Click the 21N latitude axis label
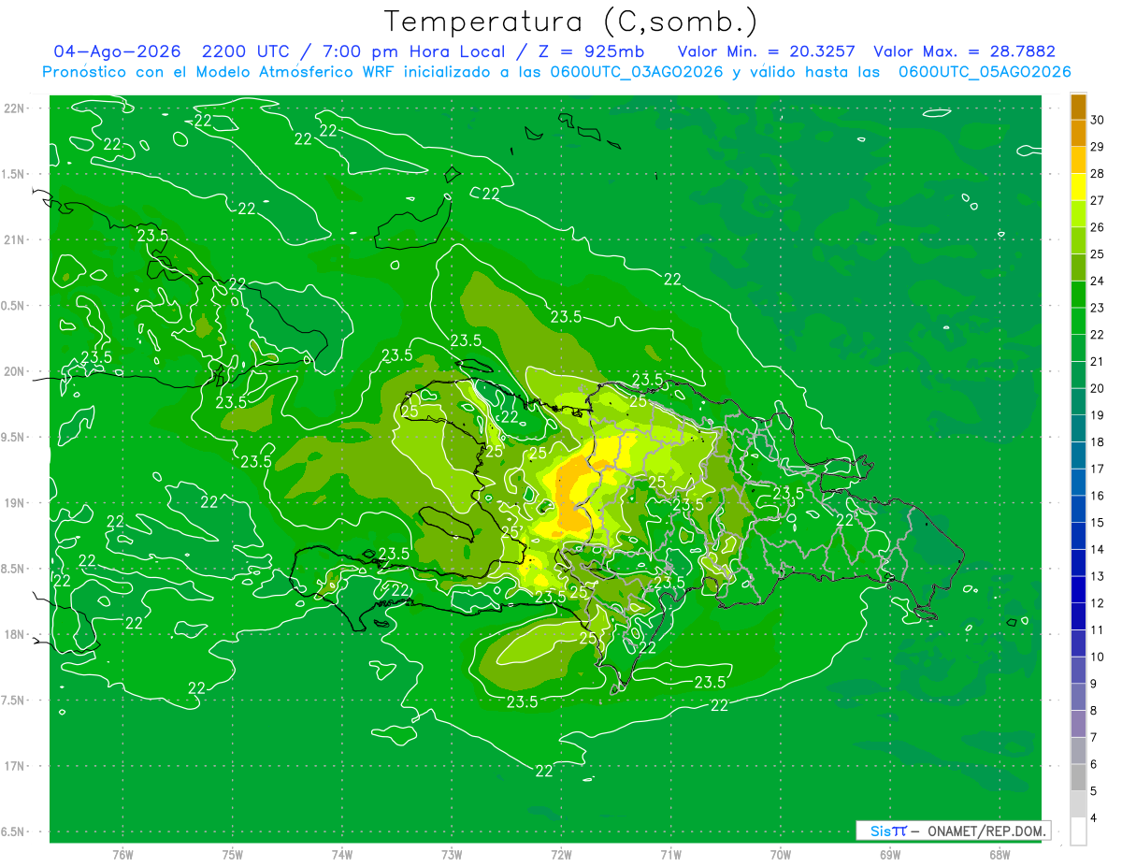This screenshot has height=867, width=1122. tap(14, 240)
